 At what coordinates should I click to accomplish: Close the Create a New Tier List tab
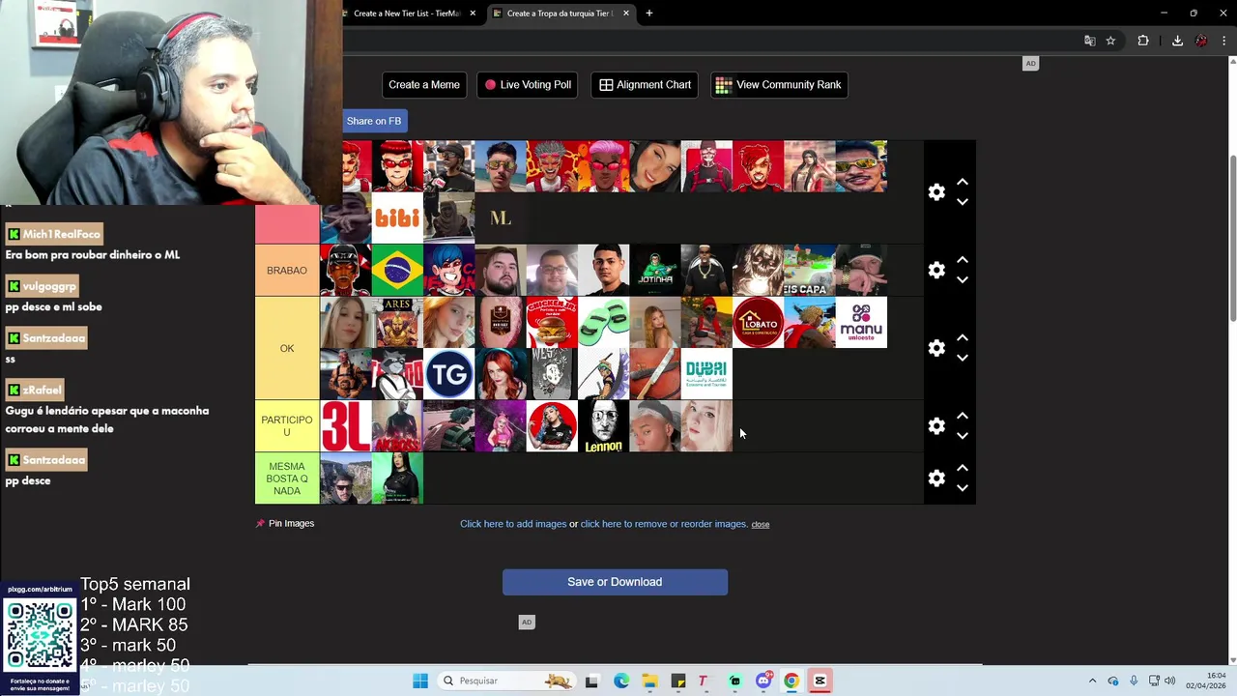473,14
